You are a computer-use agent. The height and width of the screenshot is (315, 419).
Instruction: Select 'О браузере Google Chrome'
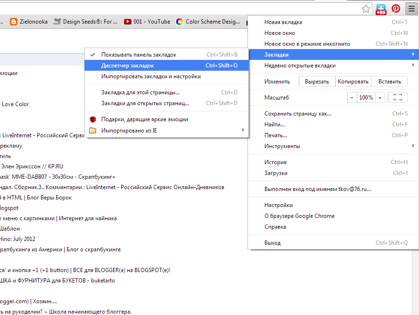click(x=333, y=216)
